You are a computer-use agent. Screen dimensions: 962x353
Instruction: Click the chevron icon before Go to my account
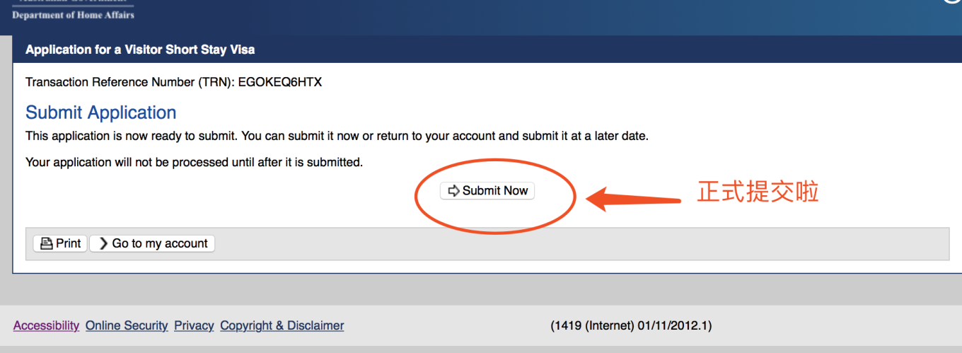103,243
